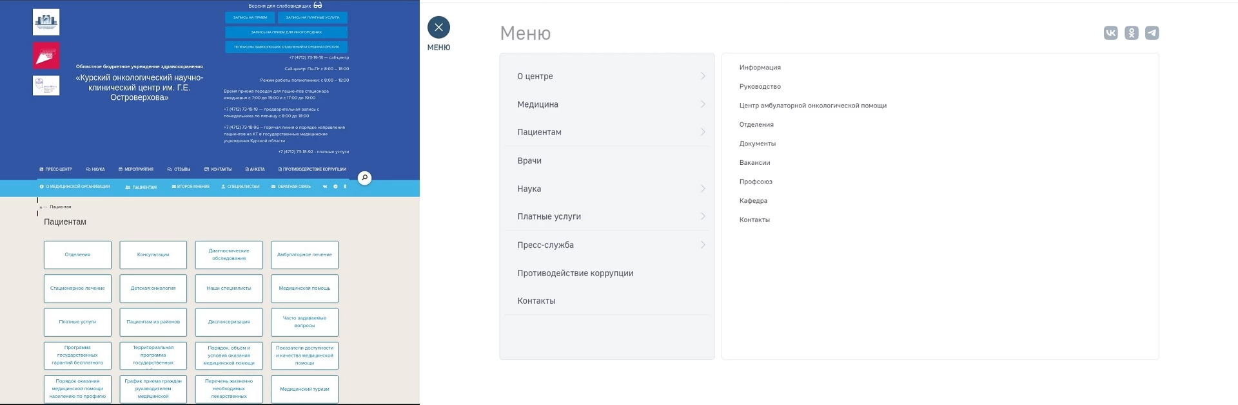Click the red national projects logo
The height and width of the screenshot is (405, 1238).
click(46, 56)
